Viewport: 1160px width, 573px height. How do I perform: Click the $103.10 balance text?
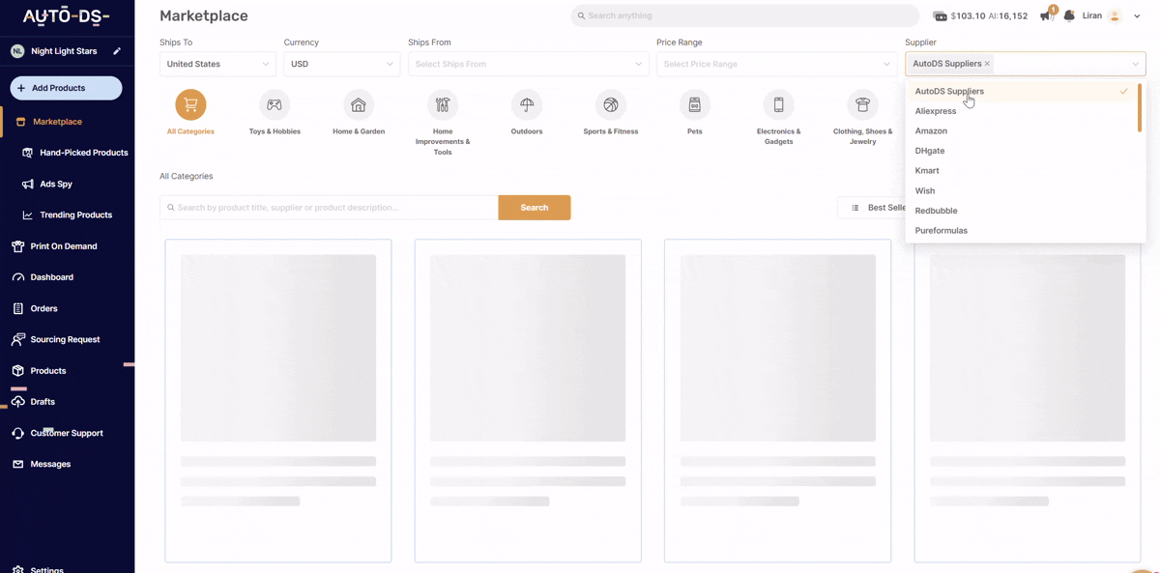(x=968, y=16)
